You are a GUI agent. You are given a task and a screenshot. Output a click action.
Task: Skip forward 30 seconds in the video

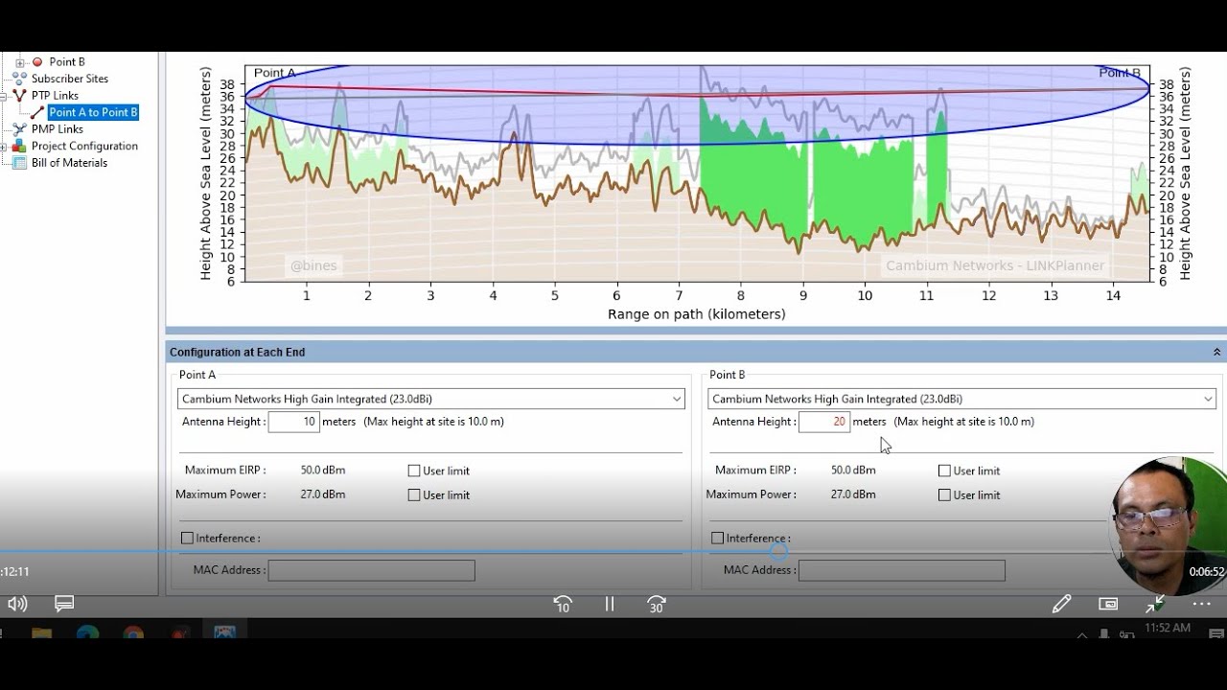point(657,604)
